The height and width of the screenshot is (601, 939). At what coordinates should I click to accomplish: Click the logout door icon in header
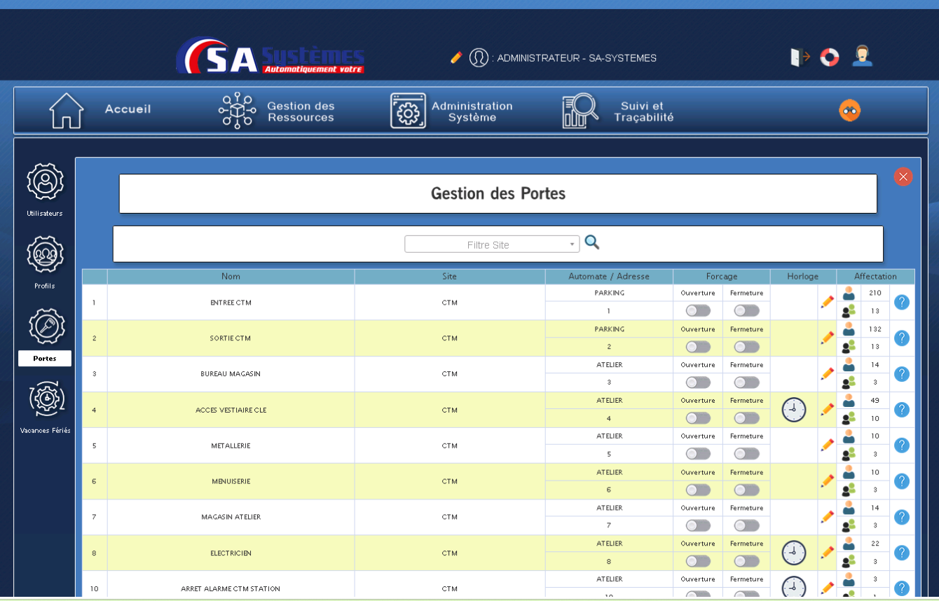(800, 57)
